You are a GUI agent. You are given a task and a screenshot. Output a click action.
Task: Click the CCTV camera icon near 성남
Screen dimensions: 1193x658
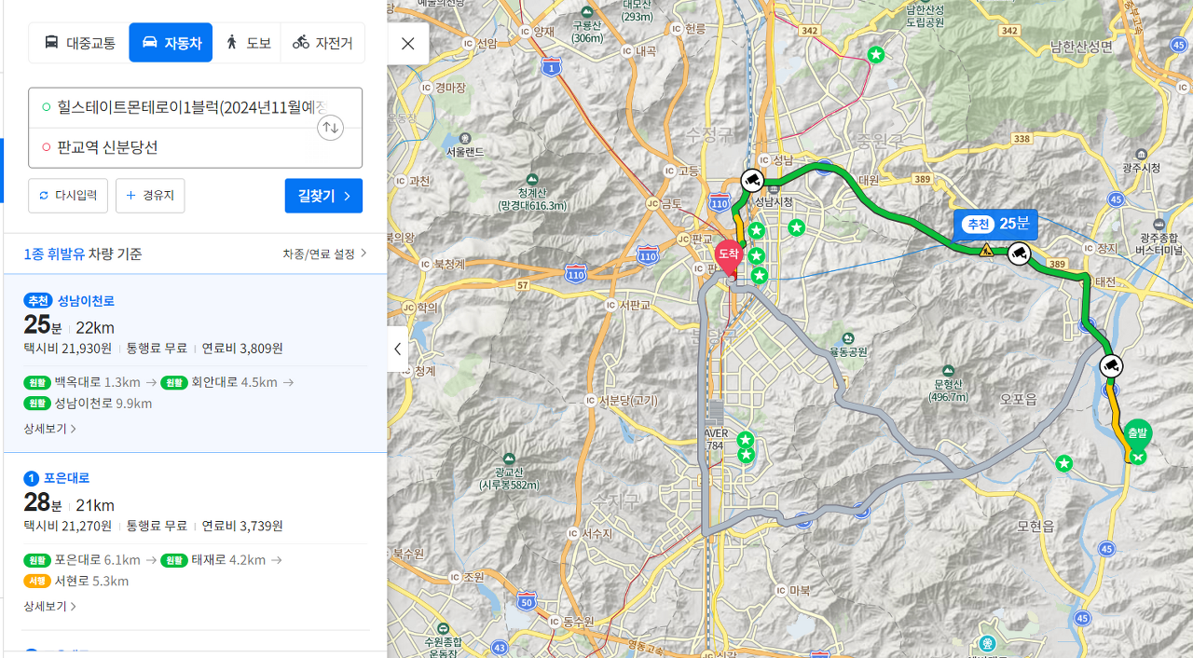(x=752, y=180)
